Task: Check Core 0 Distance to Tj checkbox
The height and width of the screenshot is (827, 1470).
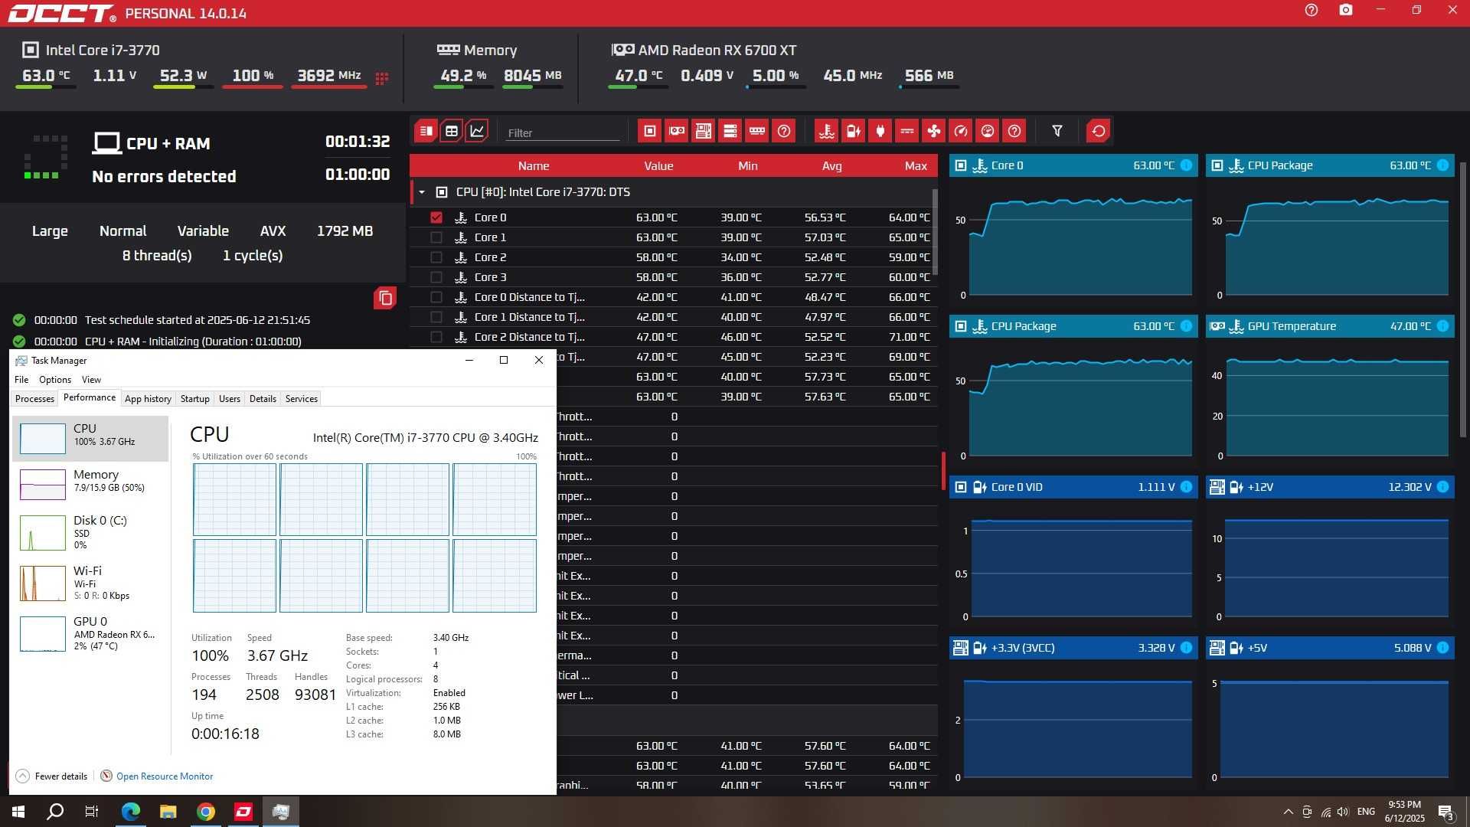Action: (x=436, y=297)
